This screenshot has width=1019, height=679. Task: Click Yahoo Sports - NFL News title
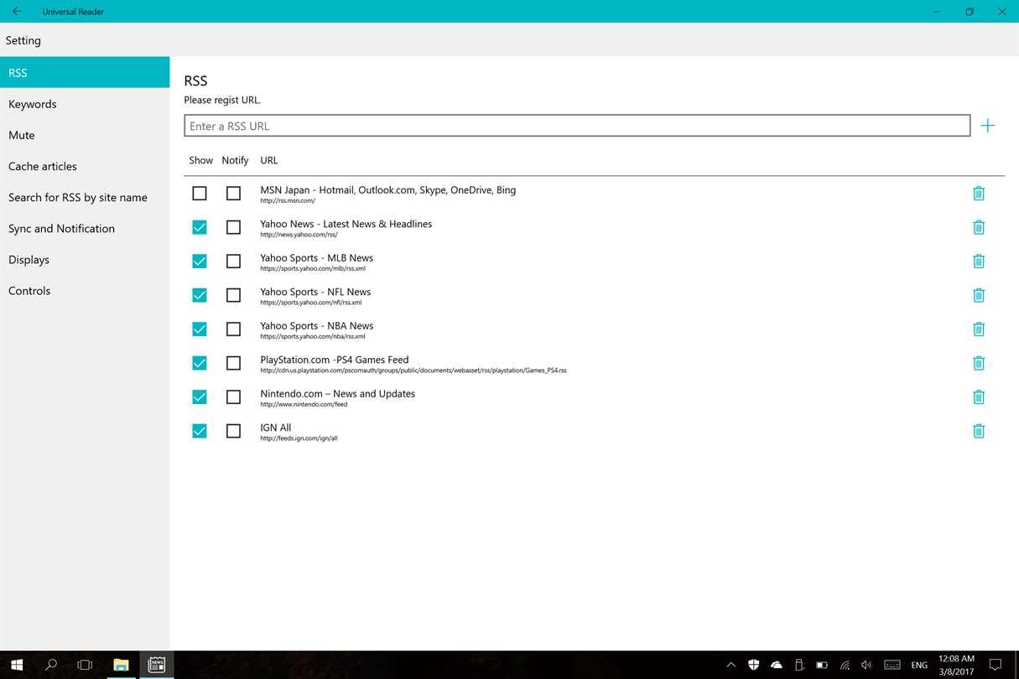(315, 292)
